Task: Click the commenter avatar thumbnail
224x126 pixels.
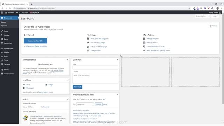Action: pos(26,118)
